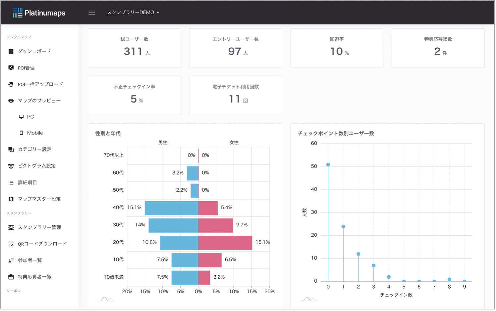The image size is (496, 311).
Task: Click the ダッシュボード grid icon
Action: coord(11,52)
